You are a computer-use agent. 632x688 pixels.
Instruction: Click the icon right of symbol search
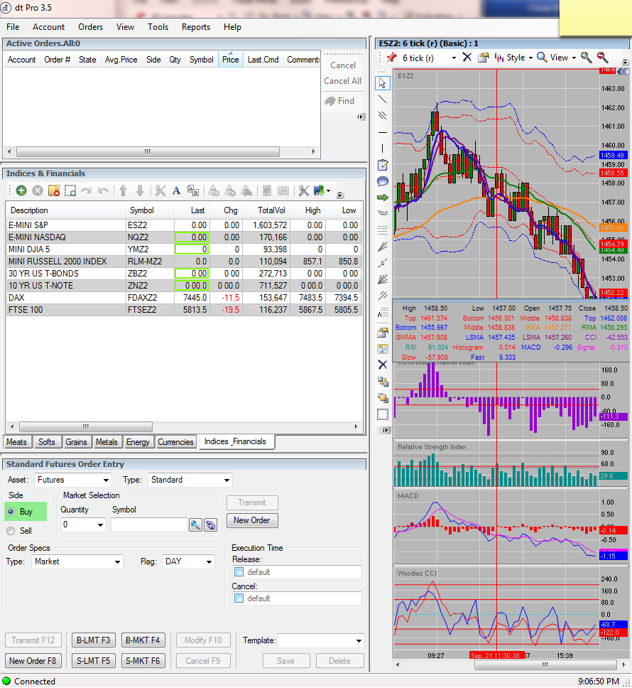point(211,525)
